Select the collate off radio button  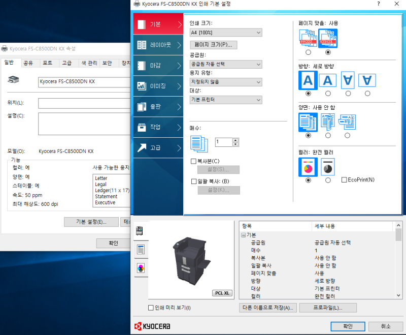coord(308,52)
